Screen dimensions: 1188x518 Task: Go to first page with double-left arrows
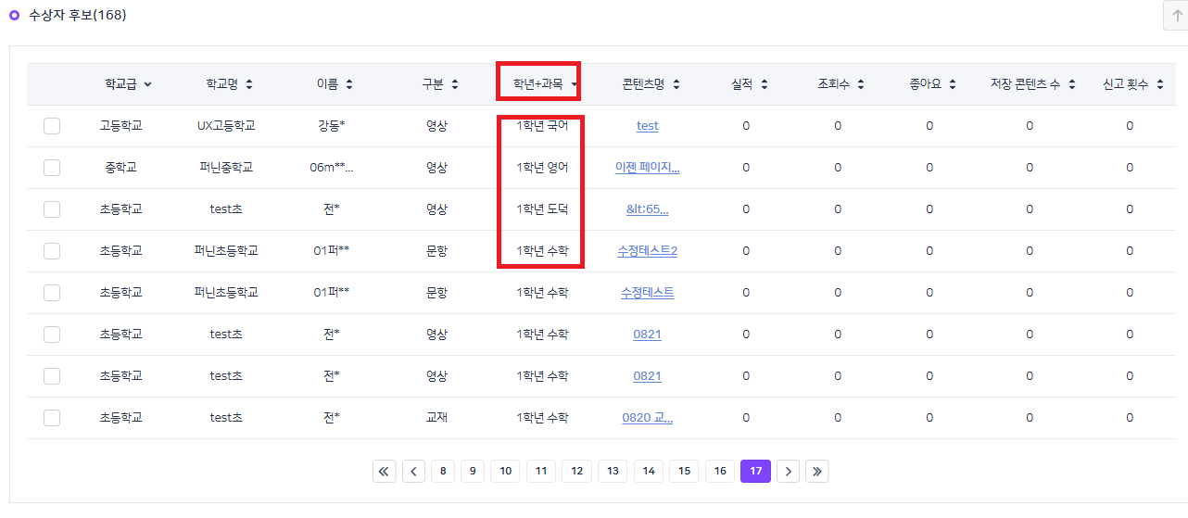pyautogui.click(x=384, y=472)
